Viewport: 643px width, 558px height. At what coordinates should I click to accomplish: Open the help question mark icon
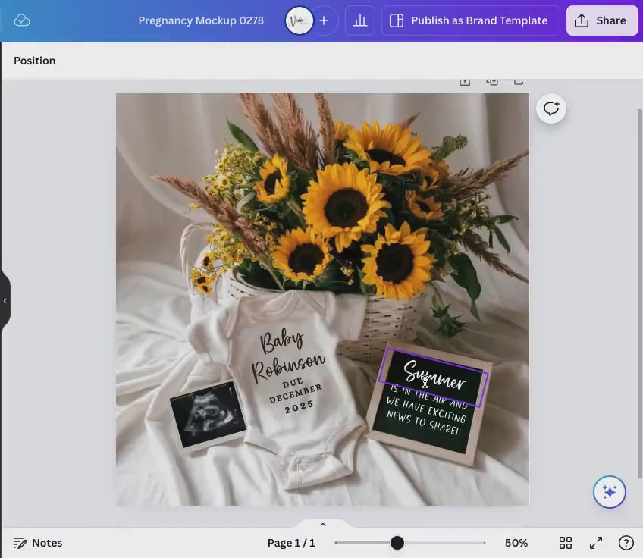[626, 543]
